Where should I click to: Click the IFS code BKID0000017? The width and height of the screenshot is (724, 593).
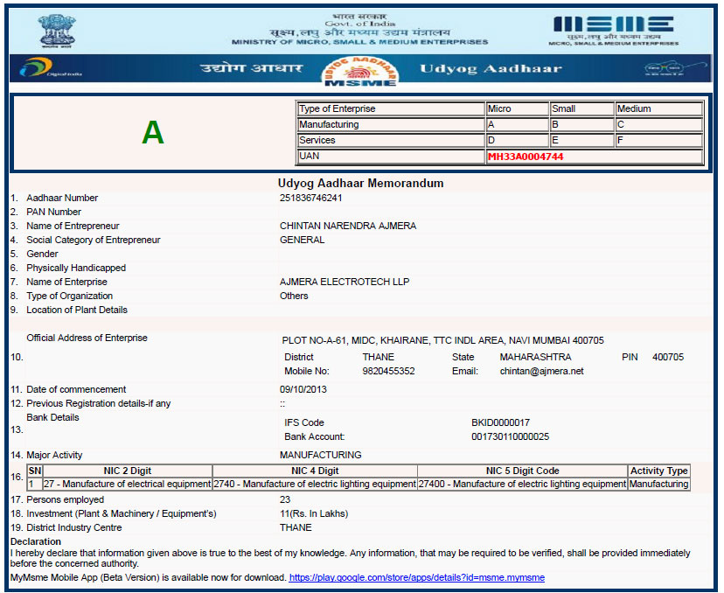(x=500, y=422)
